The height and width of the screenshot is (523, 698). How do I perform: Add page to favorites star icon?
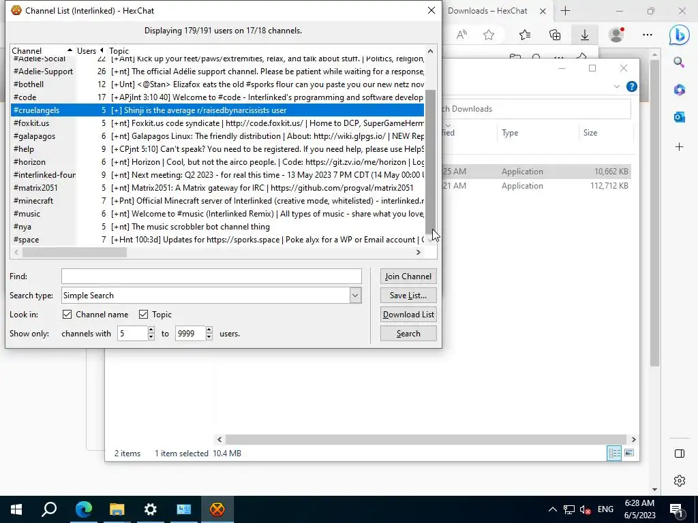489,35
